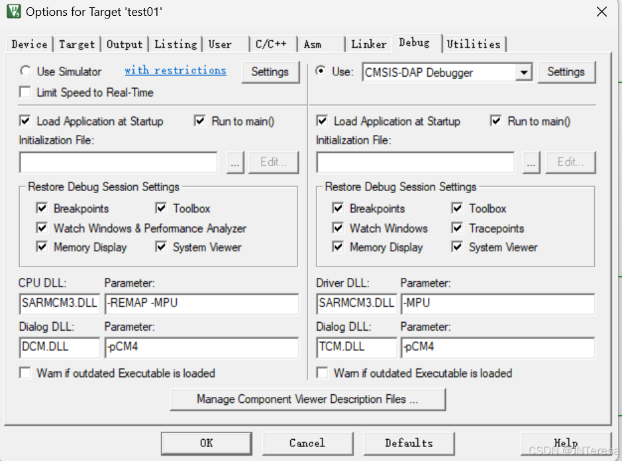
Task: Switch to the Target tab
Action: 77,44
